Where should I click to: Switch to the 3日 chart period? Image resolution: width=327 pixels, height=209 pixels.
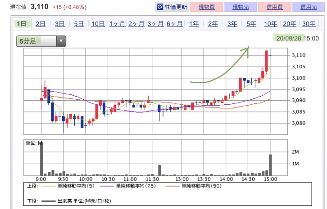[x=59, y=24]
